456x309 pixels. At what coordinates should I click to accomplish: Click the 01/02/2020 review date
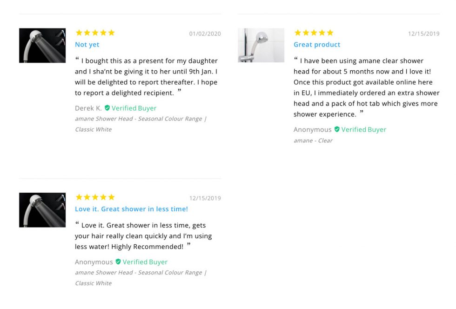click(x=205, y=34)
